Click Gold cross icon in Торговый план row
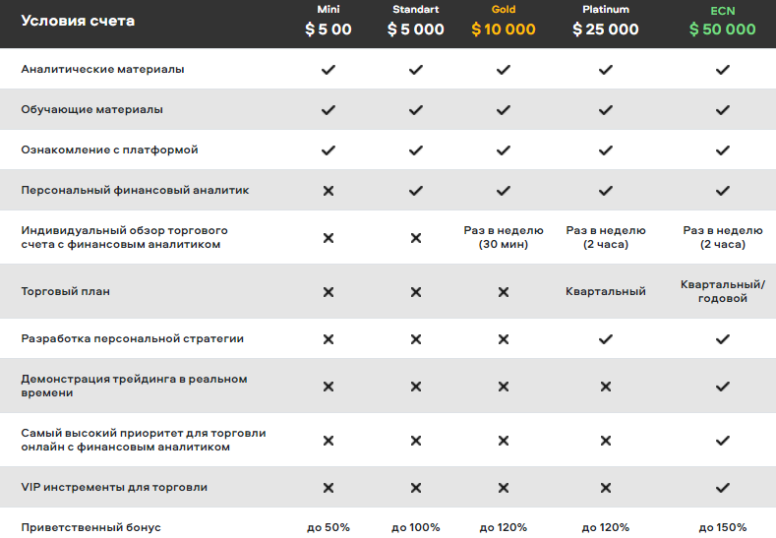Viewport: 776px width, 538px height. pos(504,292)
